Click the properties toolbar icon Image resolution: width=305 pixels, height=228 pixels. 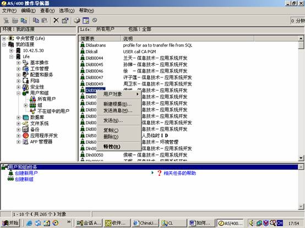pyautogui.click(x=65, y=20)
